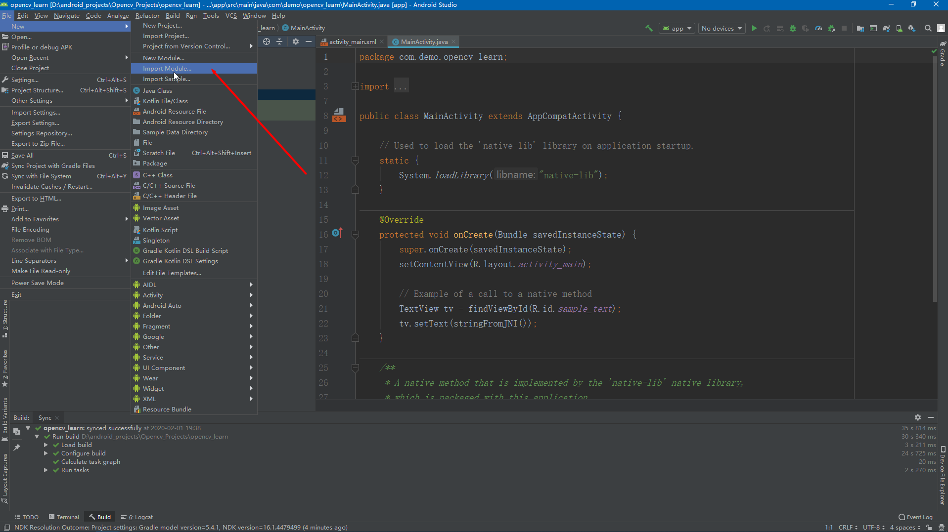Click the Debug app bug icon

793,28
